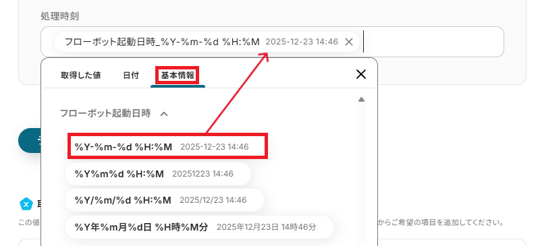Switch to the 取得した値 tab
Screen dimensions: 540x246
81,75
